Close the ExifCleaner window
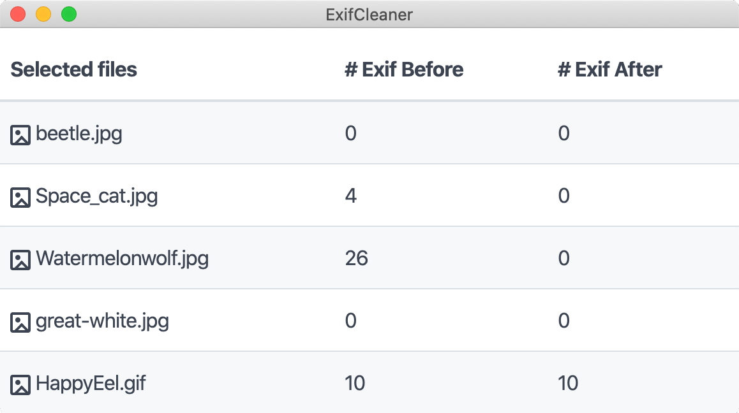Viewport: 739px width, 413px height. [x=18, y=14]
